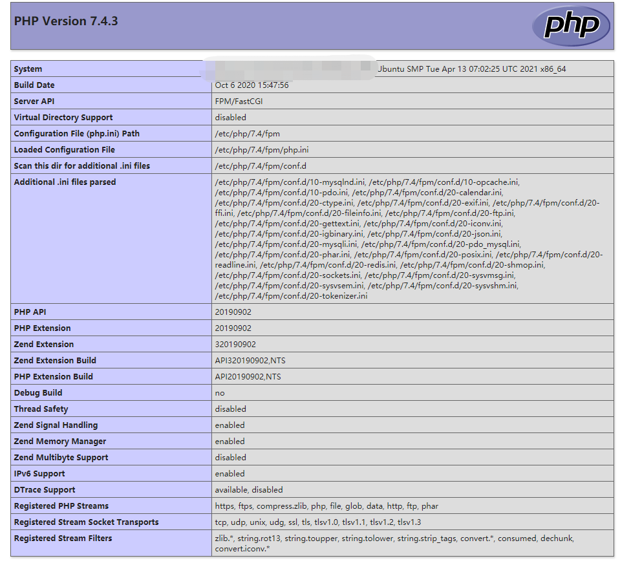The height and width of the screenshot is (565, 620).
Task: Click the DTrace Support label
Action: tap(45, 490)
